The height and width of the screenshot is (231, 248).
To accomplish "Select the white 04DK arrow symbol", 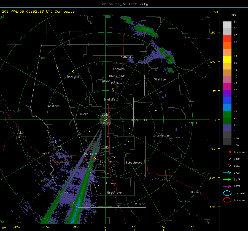I will 227,159.
